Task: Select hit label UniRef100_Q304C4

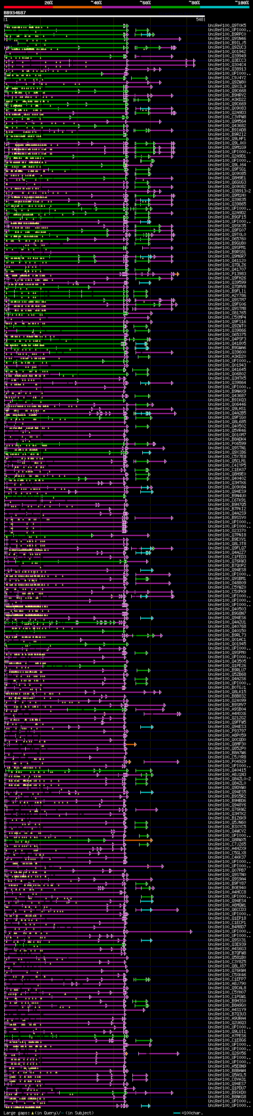Action: pos(227,65)
